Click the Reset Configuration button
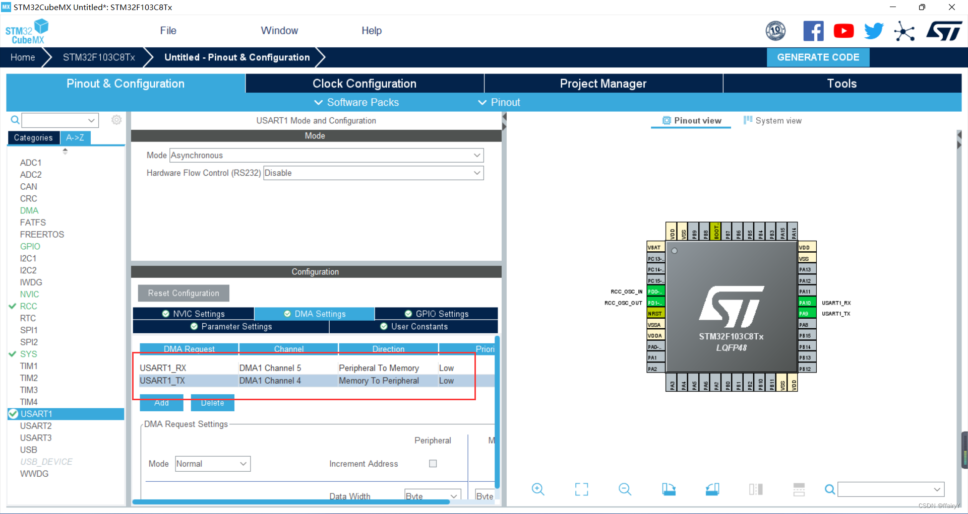This screenshot has width=968, height=514. pos(184,293)
